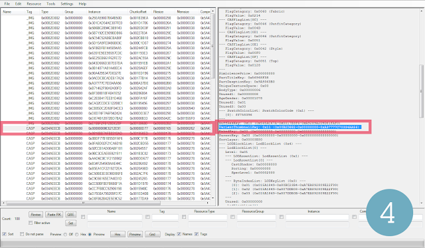Select the Hex preview radio button
Image resolution: width=425 pixels, height=248 pixels.
77,235
